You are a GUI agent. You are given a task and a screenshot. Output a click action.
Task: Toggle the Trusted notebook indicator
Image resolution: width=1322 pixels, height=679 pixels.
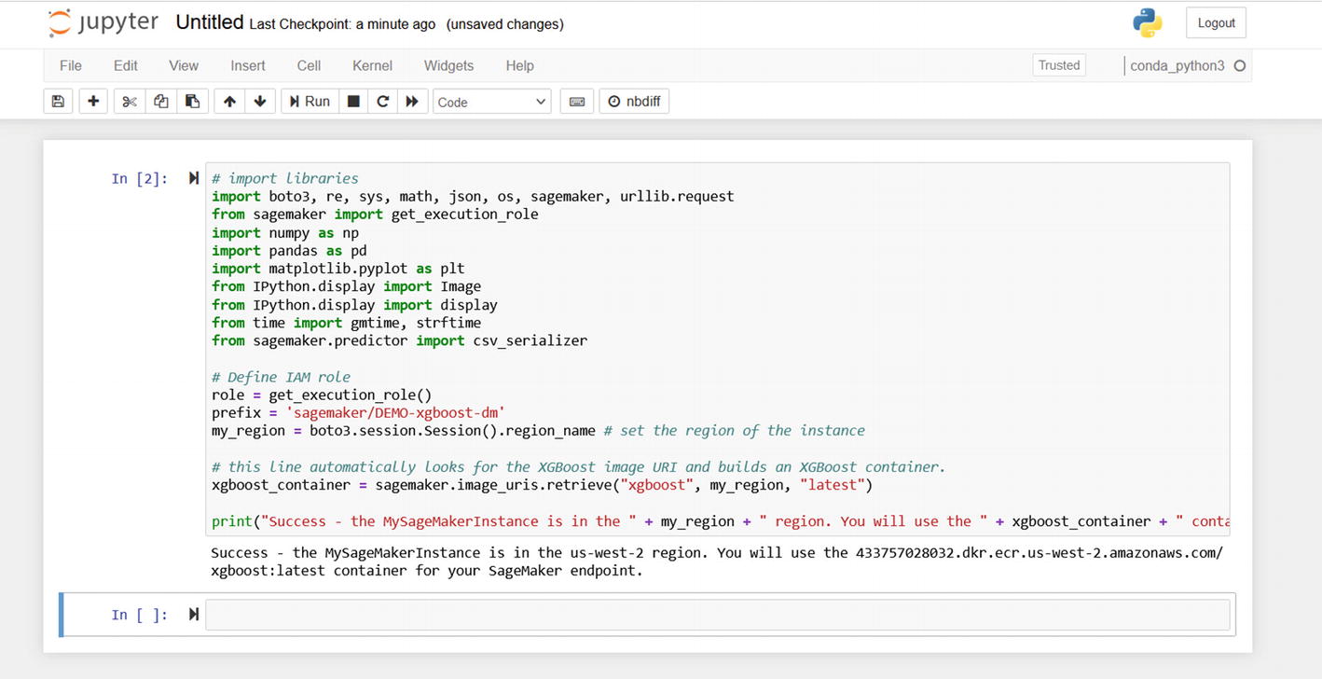click(x=1059, y=65)
